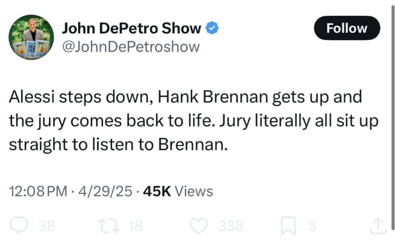Follow the John DePetro Show account
The width and height of the screenshot is (395, 252).
(347, 28)
